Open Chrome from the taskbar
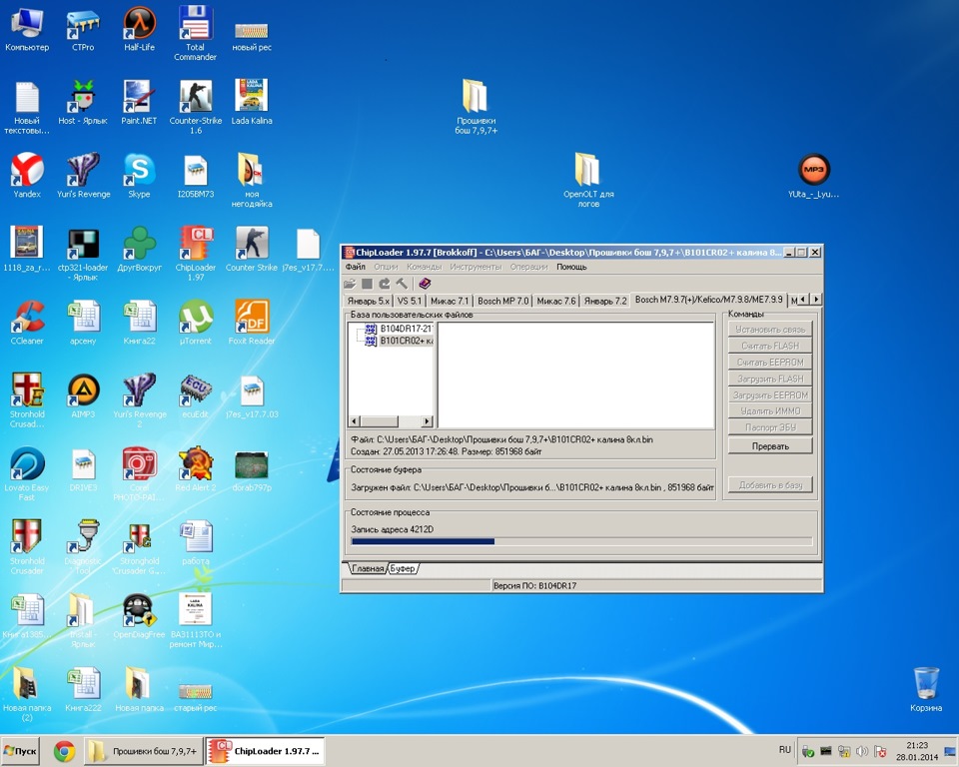The height and width of the screenshot is (767, 959). 64,751
